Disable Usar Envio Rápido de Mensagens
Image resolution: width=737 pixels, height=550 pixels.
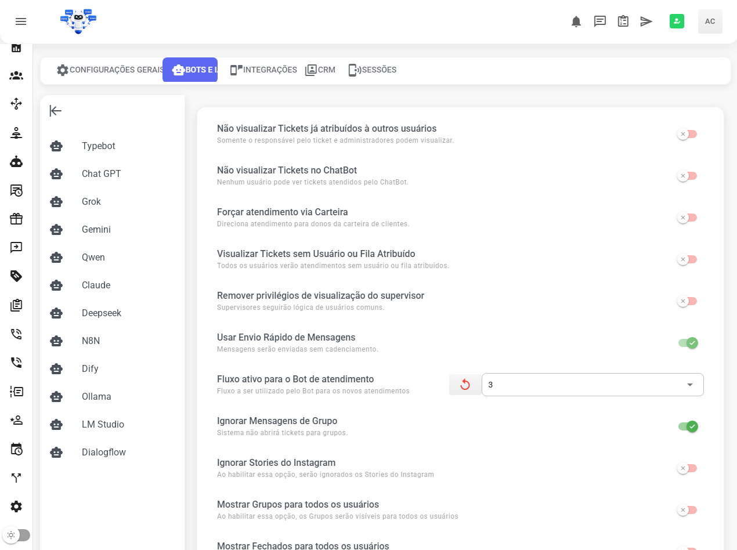tap(688, 343)
